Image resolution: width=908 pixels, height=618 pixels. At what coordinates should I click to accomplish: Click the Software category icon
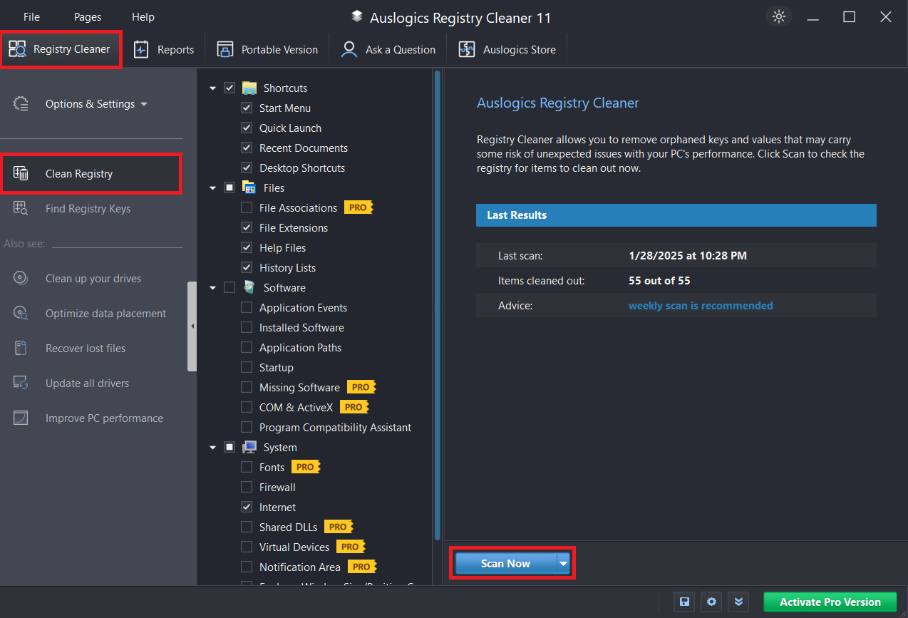(x=249, y=287)
